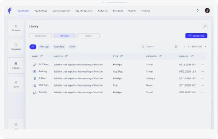Open the Screens sidebar panel

pos(16,28)
